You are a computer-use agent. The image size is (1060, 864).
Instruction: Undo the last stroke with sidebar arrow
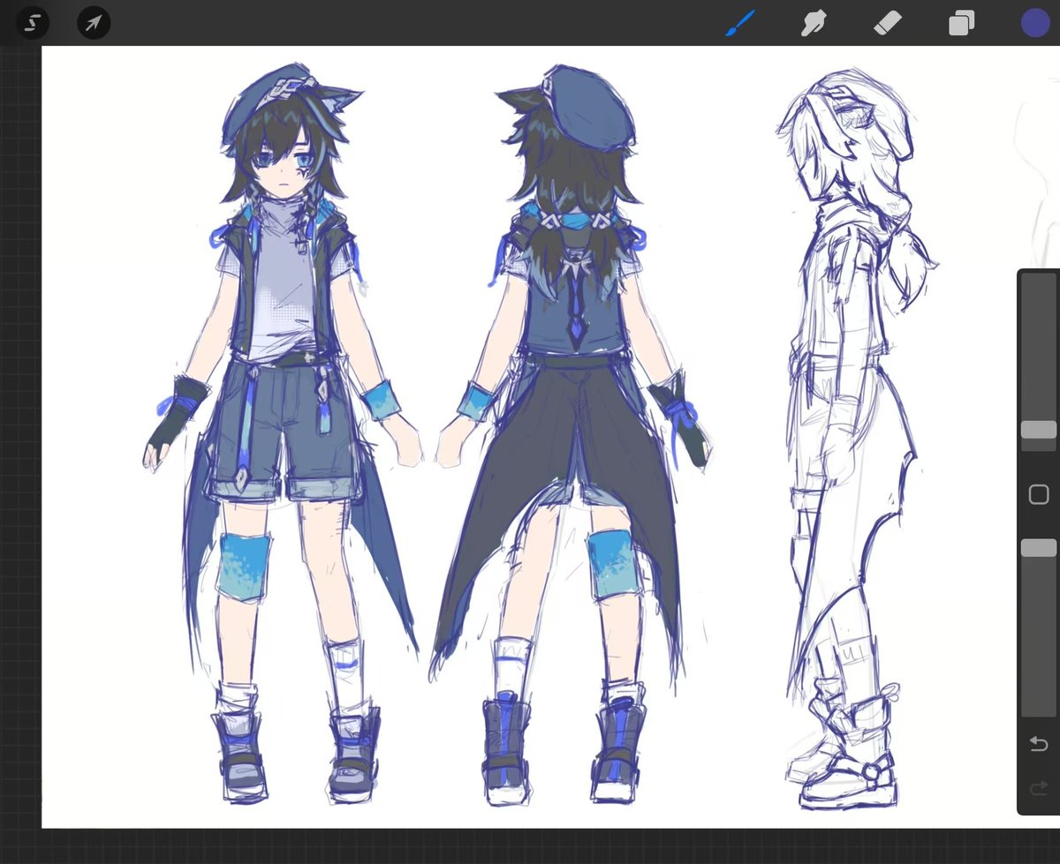[1039, 744]
